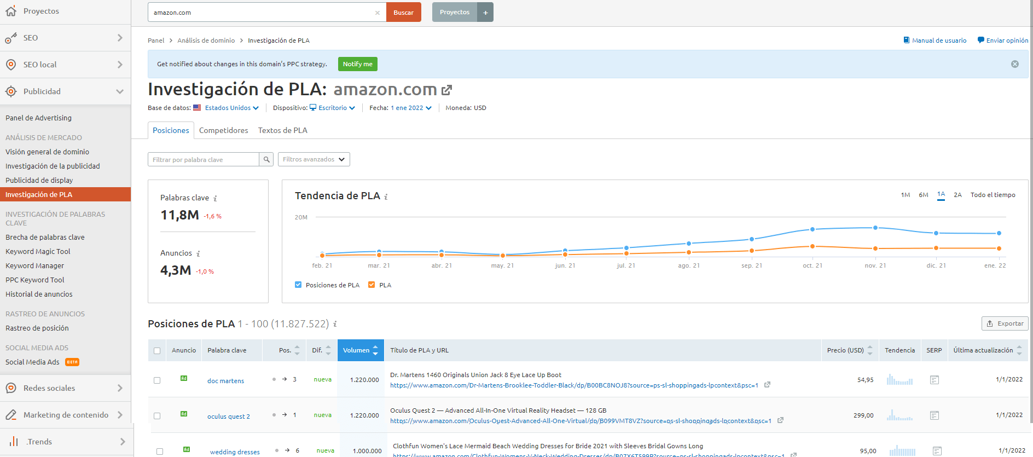Click the SEO key icon
The height and width of the screenshot is (457, 1033).
point(11,38)
